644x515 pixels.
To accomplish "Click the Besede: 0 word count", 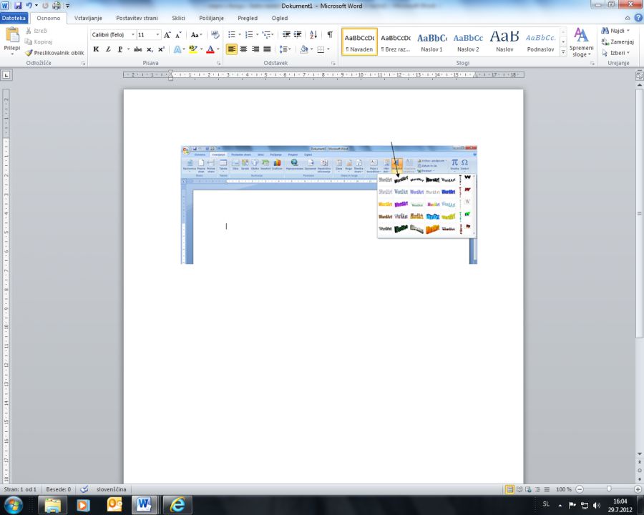I will tap(59, 489).
